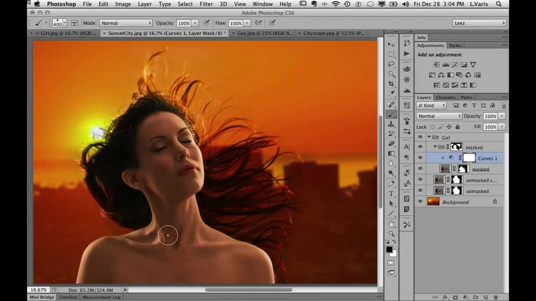
Task: Click the foreground color swatch
Action: (389, 250)
